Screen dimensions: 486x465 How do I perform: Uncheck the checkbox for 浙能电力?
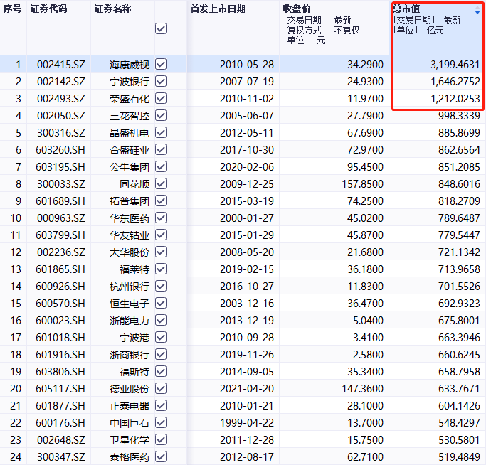pos(161,320)
